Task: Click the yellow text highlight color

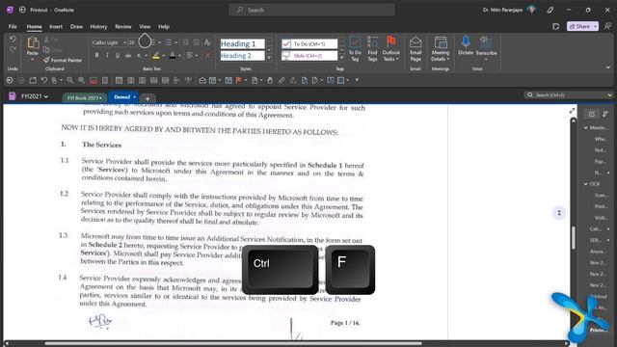Action: click(156, 56)
